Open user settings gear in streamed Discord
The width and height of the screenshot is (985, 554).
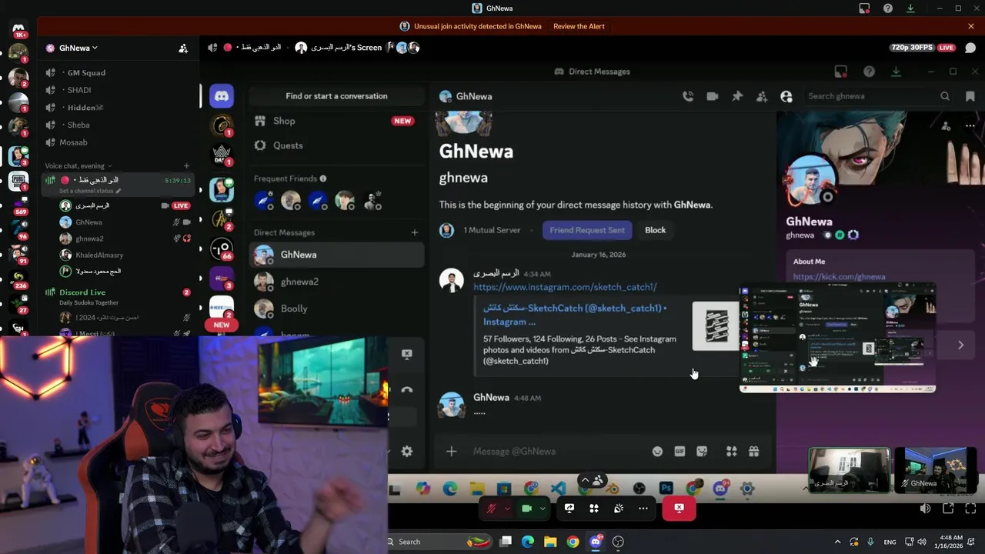[x=407, y=452]
